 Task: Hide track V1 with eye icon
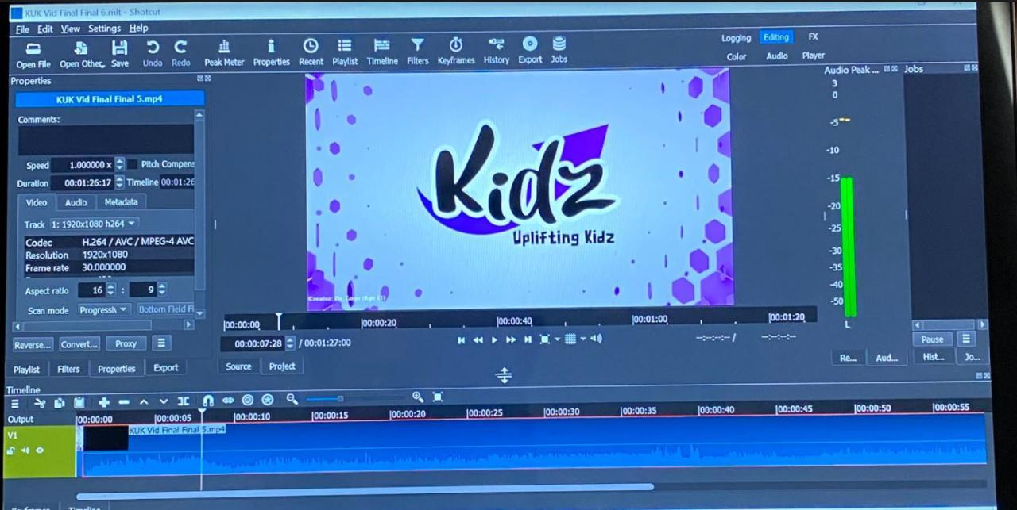coord(40,451)
